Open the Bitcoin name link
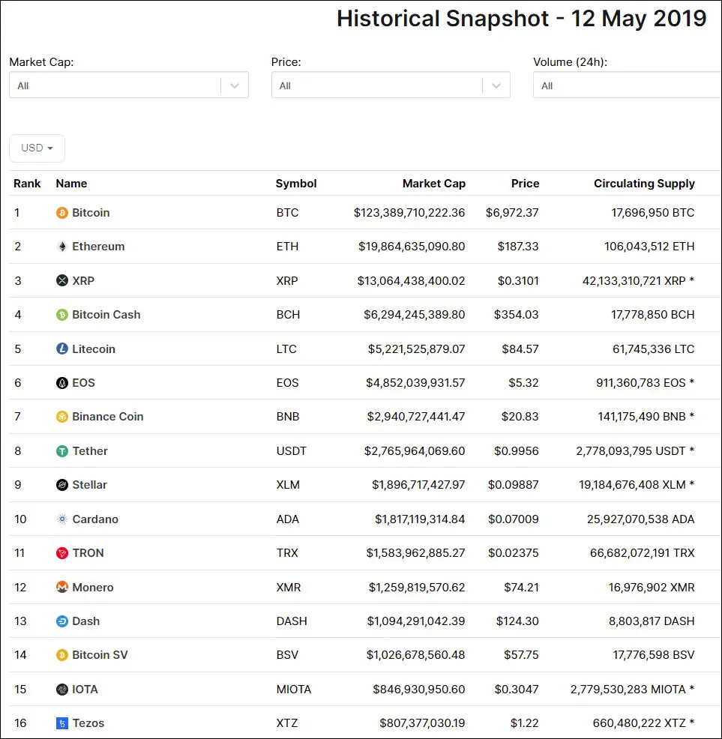The image size is (722, 739). [91, 213]
